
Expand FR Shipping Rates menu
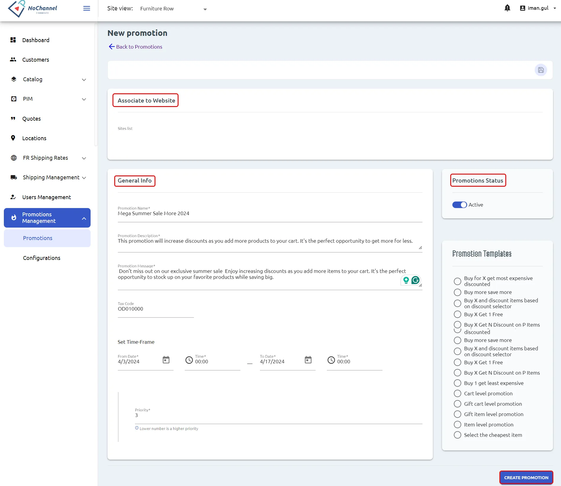pyautogui.click(x=84, y=158)
